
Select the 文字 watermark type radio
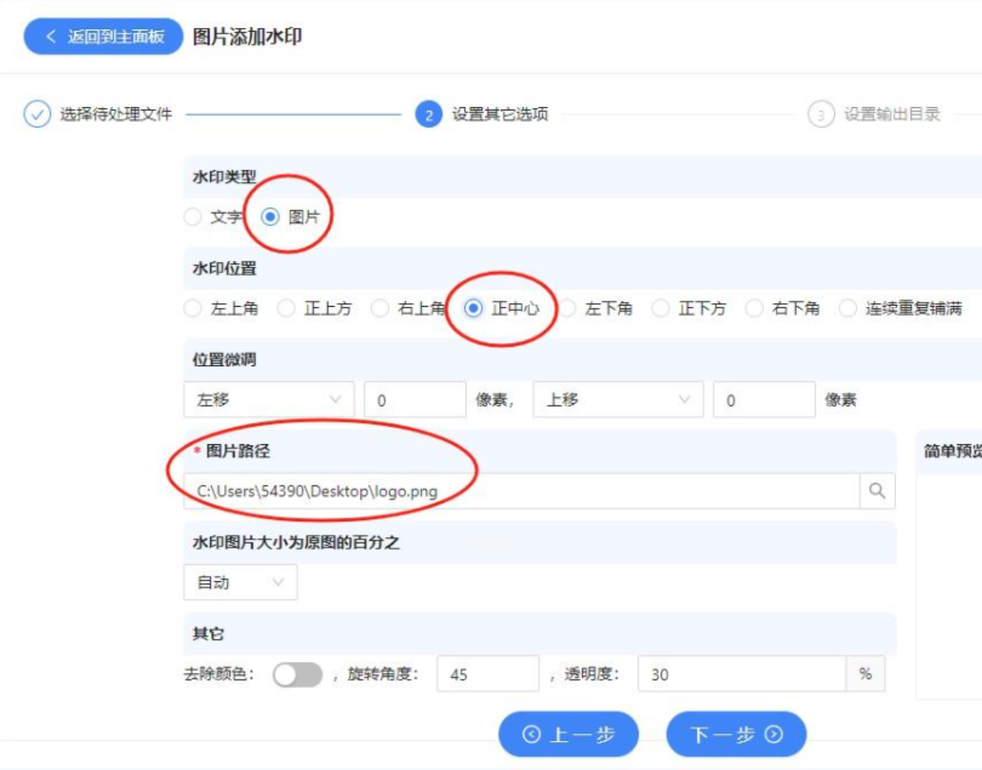pyautogui.click(x=192, y=217)
